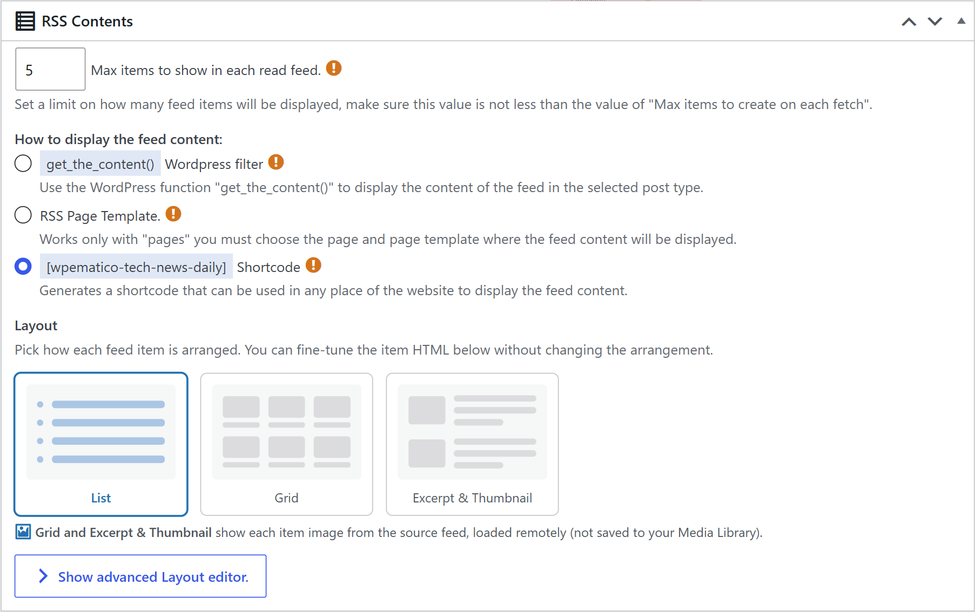Select get_the_content() Wordpress filter radio
This screenshot has height=612, width=975.
click(23, 163)
